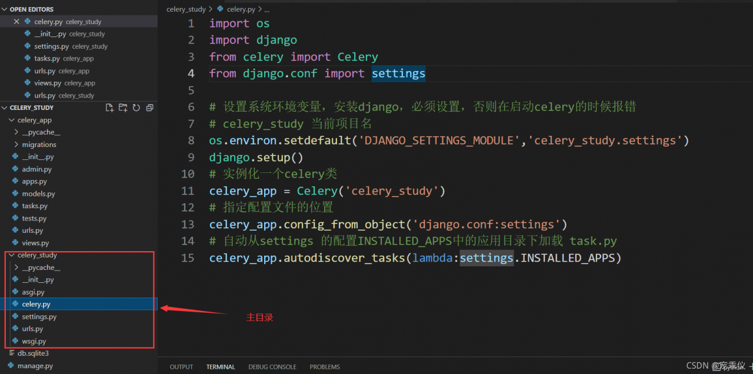Collapse the CELERY_STUDY section header
This screenshot has width=753, height=374.
pos(5,108)
